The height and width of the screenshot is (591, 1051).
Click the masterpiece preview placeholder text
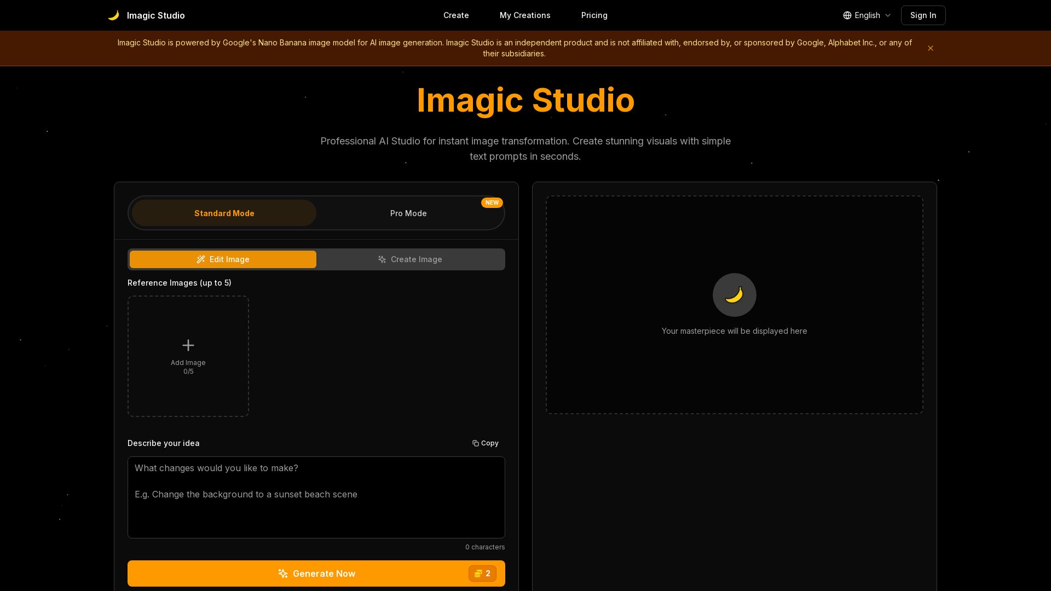coord(734,331)
